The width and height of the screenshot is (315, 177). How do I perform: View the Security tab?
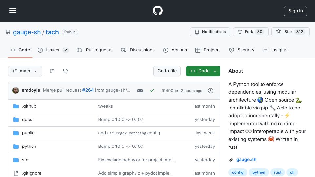pyautogui.click(x=242, y=50)
